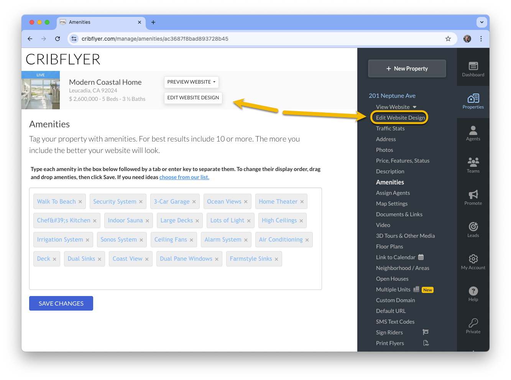This screenshot has height=380, width=511.
Task: Open the Promote megaphone icon
Action: [473, 194]
